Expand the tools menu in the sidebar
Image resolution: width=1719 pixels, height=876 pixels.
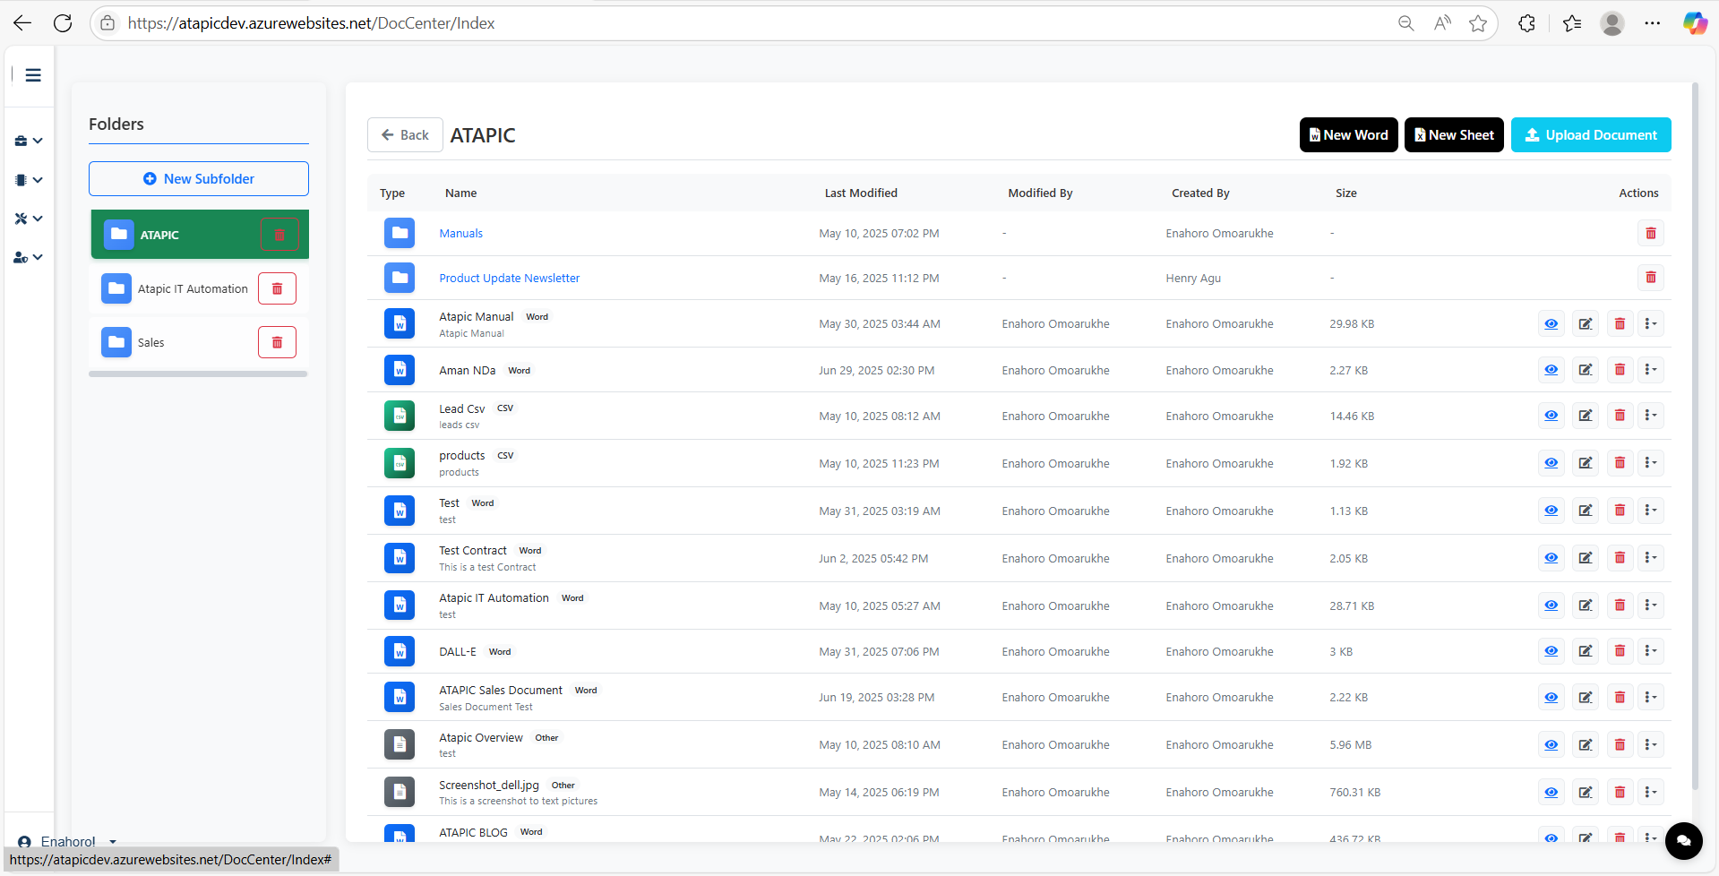pos(29,219)
